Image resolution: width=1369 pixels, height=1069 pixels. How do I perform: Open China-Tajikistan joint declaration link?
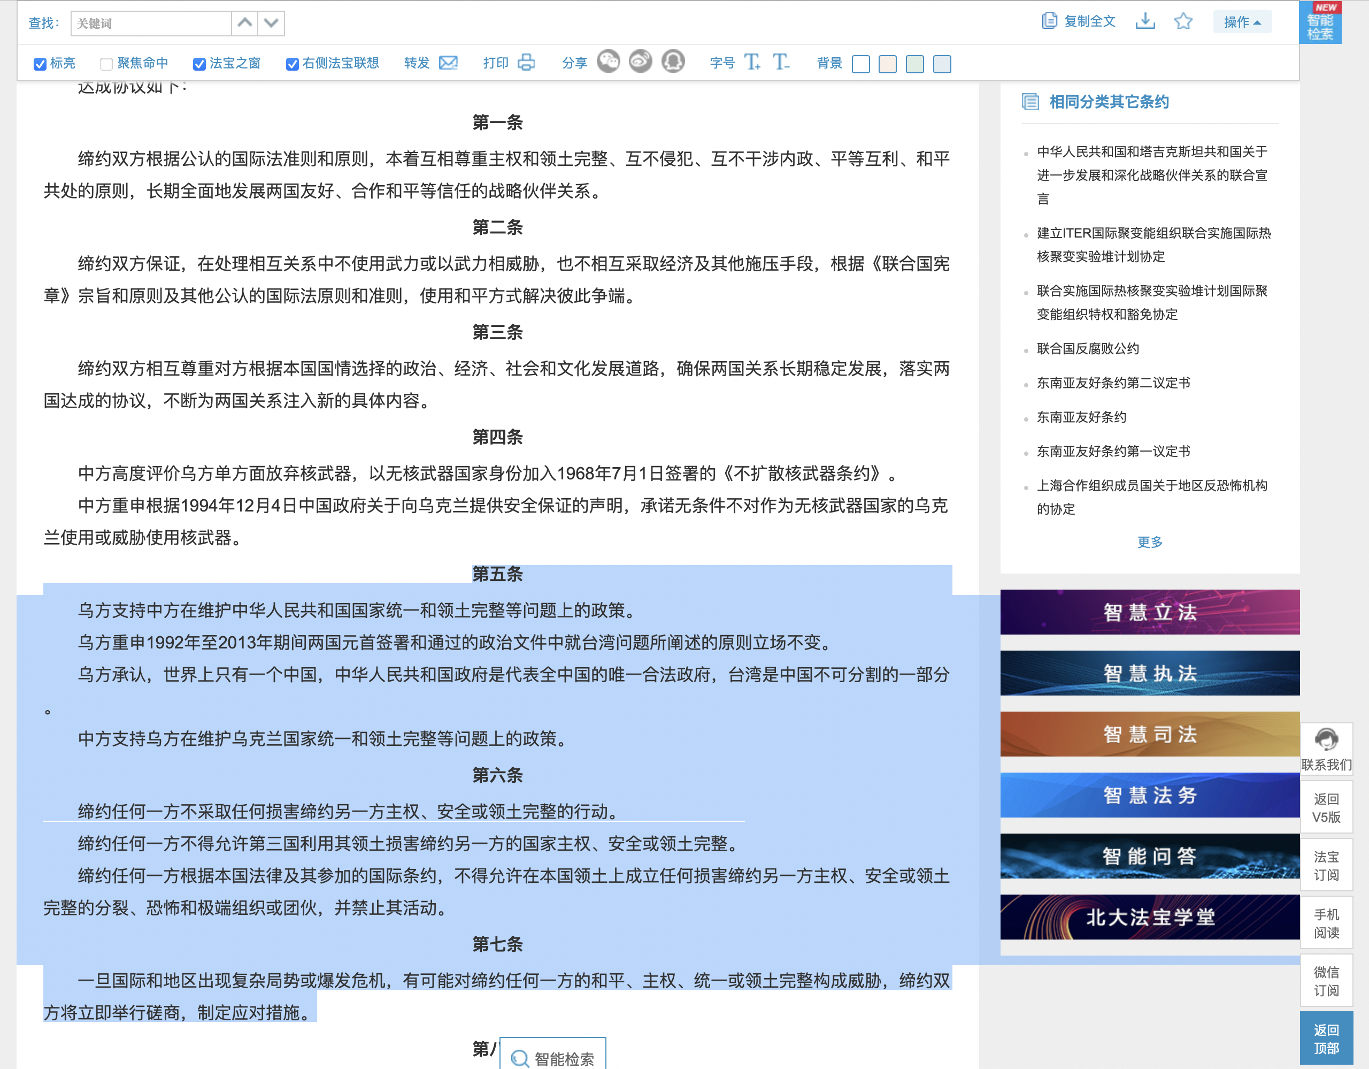pos(1152,175)
